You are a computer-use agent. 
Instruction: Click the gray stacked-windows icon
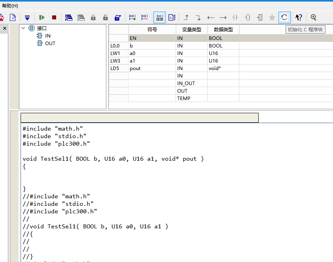click(x=81, y=17)
